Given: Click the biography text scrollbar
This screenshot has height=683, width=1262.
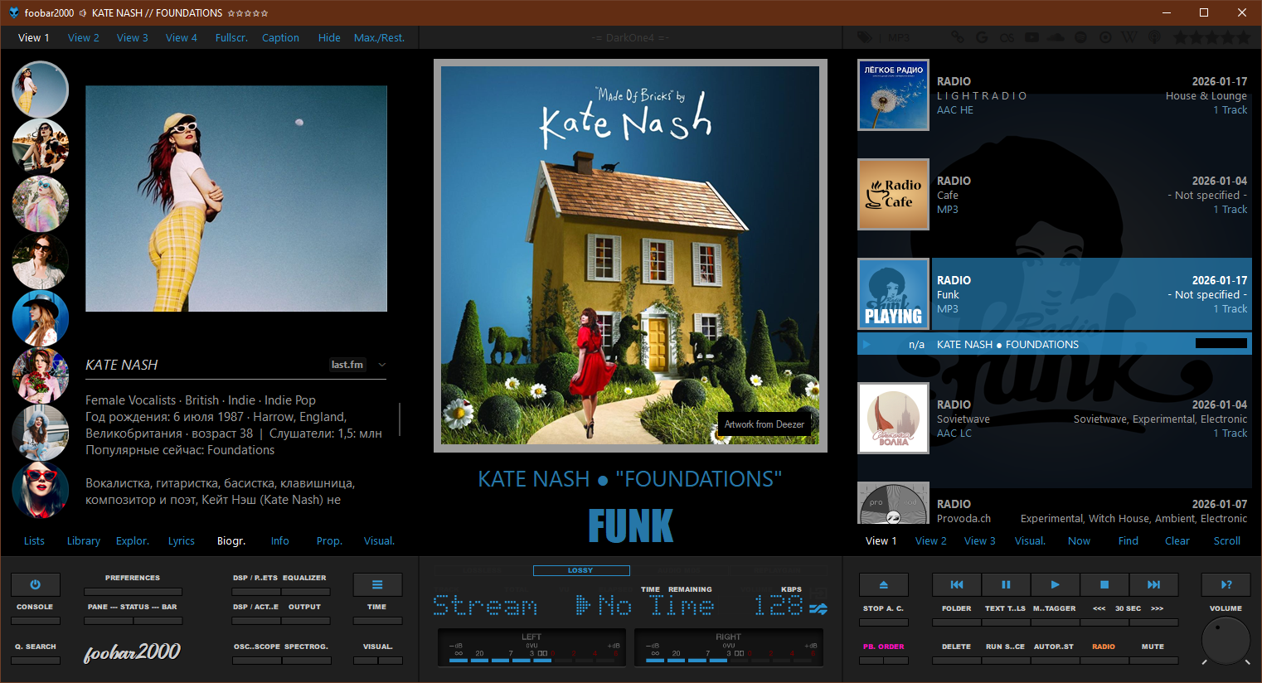Looking at the screenshot, I should tap(400, 419).
